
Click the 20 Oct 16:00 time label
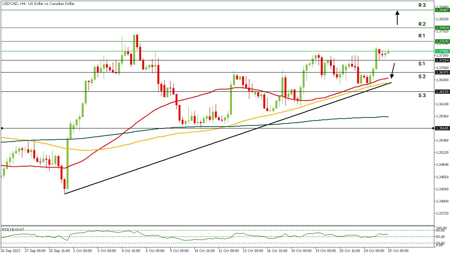click(x=350, y=250)
